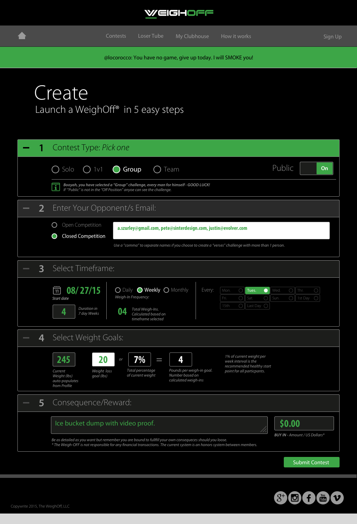This screenshot has width=357, height=524.
Task: Go to home via house icon
Action: coord(22,36)
